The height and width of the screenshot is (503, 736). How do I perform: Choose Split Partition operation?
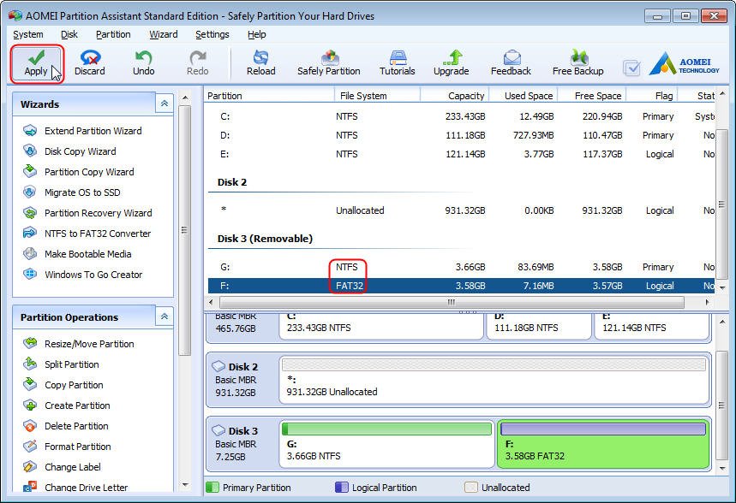[x=61, y=364]
